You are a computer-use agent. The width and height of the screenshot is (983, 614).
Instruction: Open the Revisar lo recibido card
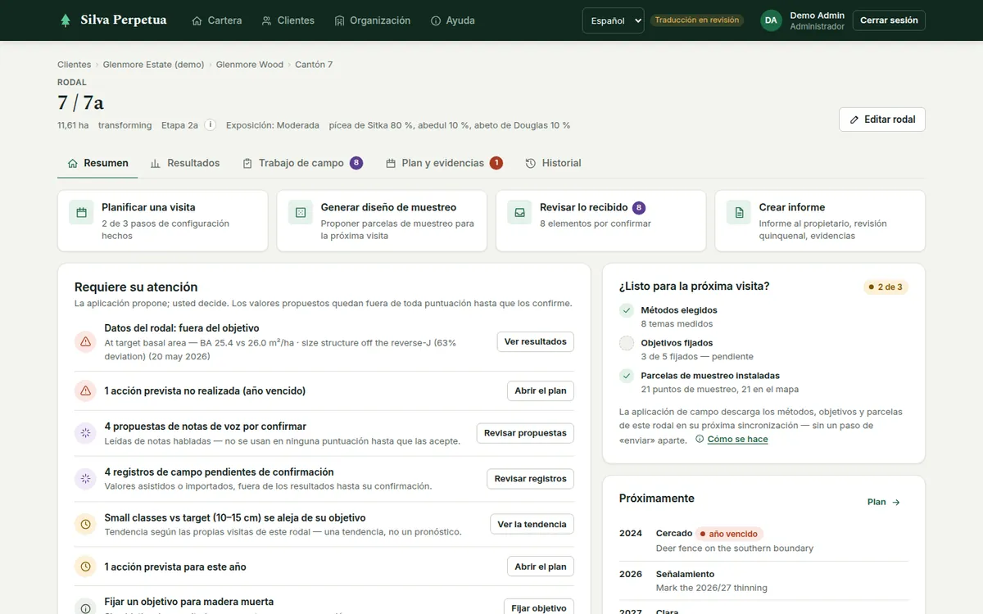pos(601,221)
